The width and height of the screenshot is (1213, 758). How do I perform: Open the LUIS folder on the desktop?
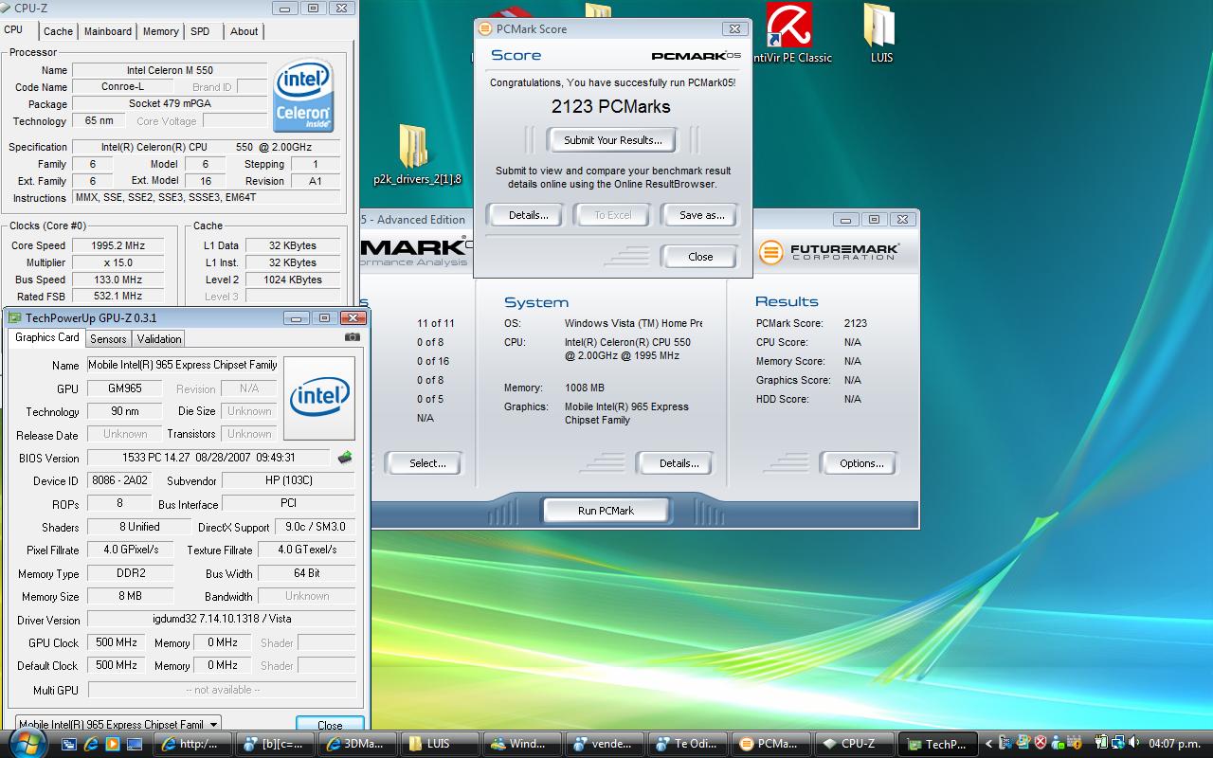pyautogui.click(x=881, y=34)
